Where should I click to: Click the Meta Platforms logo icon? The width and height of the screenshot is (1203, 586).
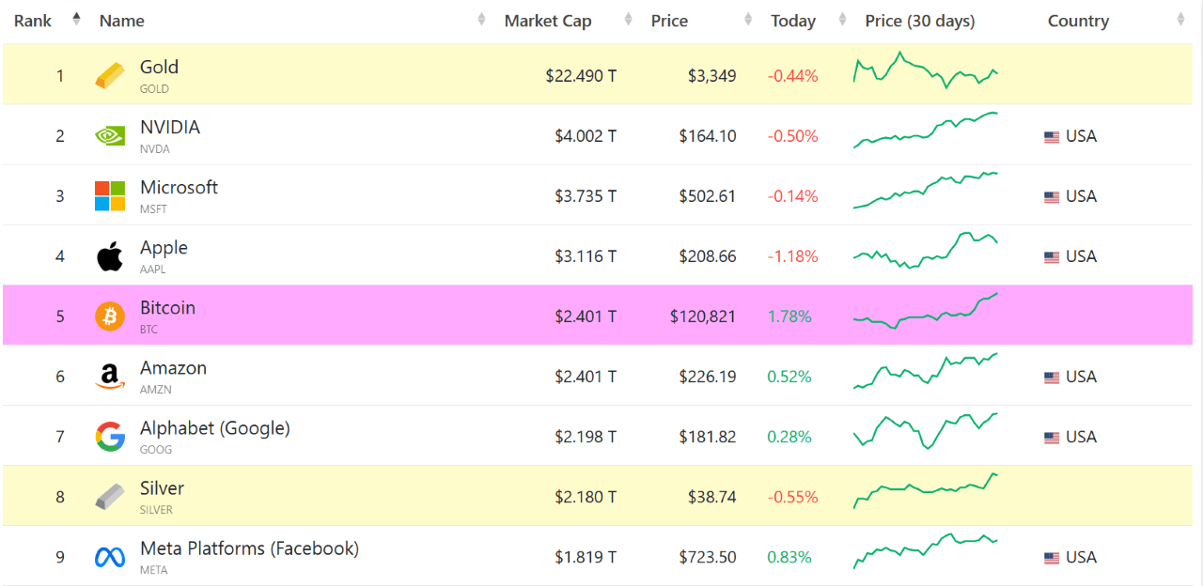(x=110, y=557)
